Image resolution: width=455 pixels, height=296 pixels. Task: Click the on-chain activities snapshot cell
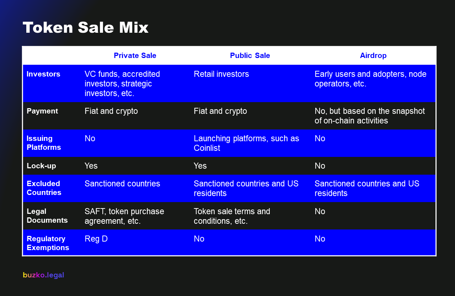coord(369,116)
